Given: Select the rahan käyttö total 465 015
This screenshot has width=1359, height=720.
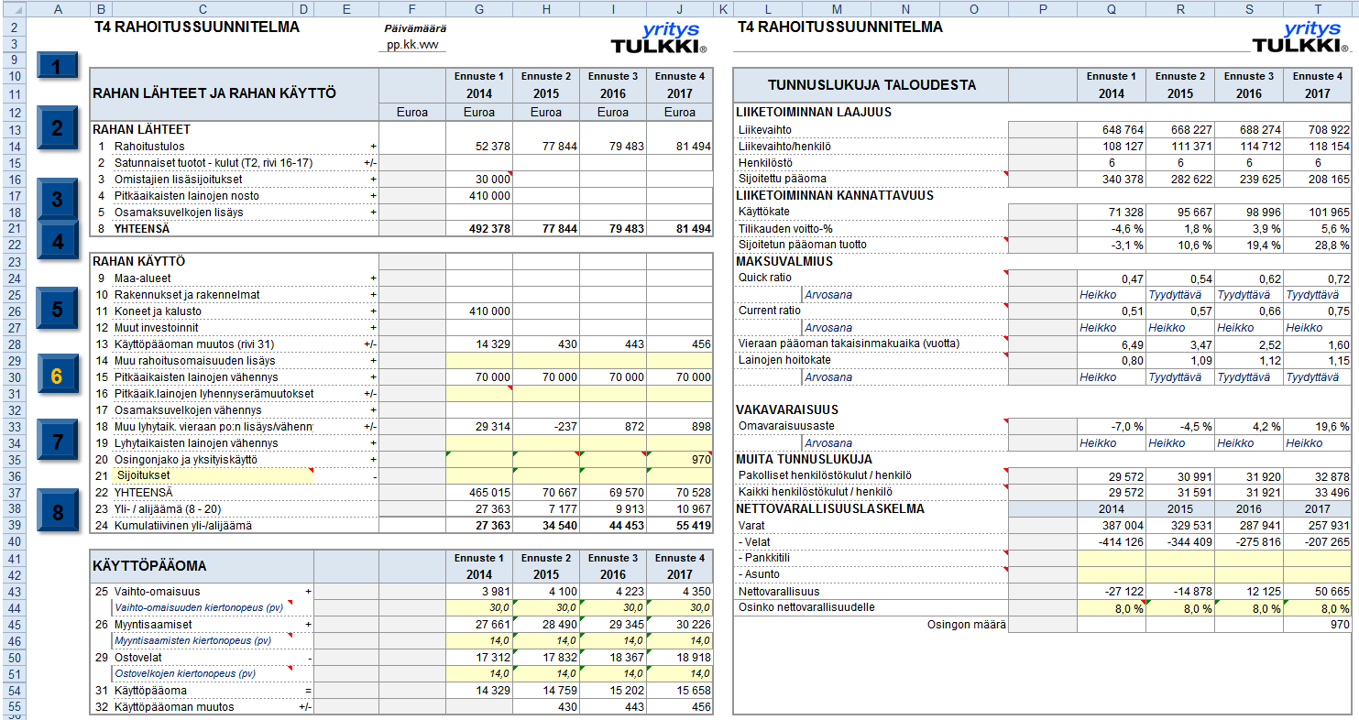Looking at the screenshot, I should click(x=479, y=492).
